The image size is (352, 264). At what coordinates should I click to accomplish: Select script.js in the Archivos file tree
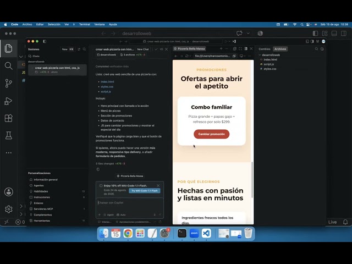click(x=268, y=64)
